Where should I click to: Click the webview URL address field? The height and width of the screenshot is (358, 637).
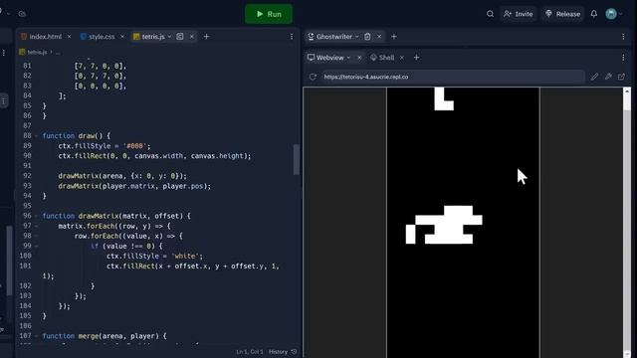point(453,77)
